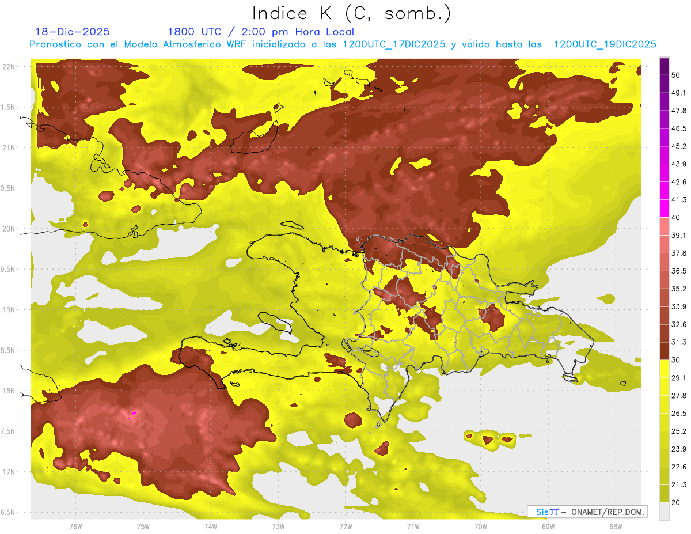Click the legend value '22.6'

click(678, 467)
